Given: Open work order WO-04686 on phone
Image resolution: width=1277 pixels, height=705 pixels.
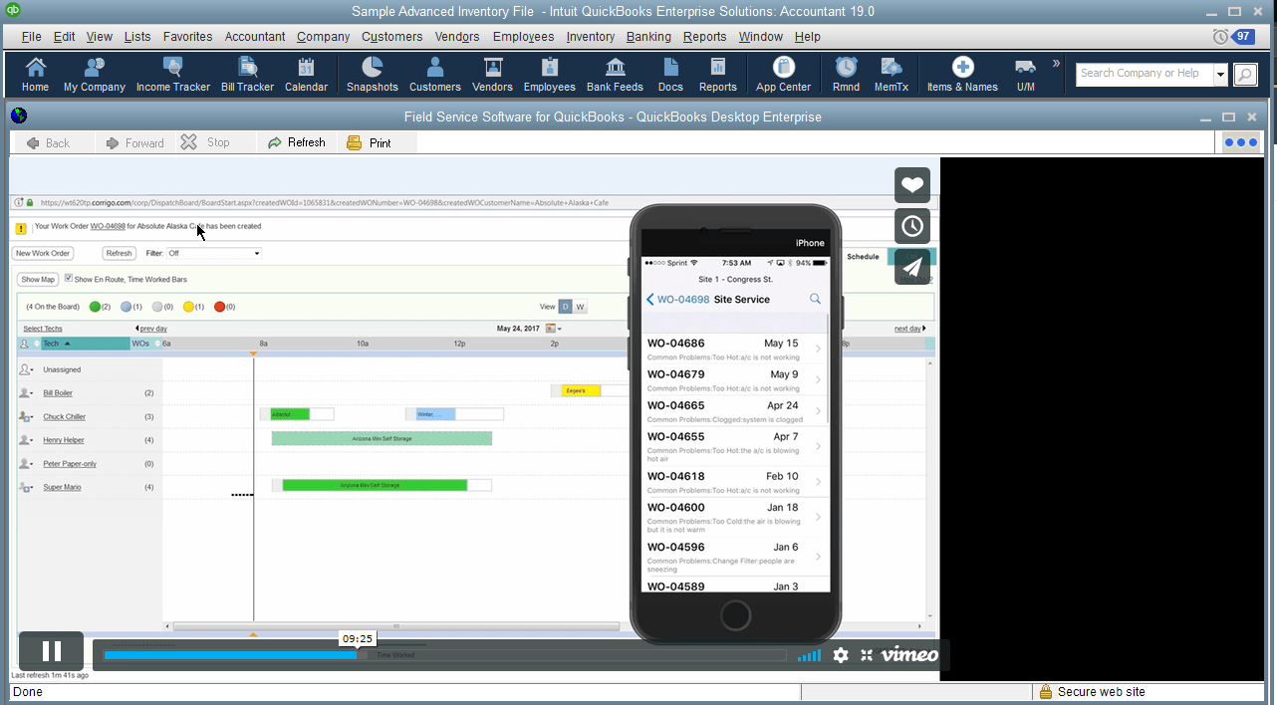Looking at the screenshot, I should (735, 350).
